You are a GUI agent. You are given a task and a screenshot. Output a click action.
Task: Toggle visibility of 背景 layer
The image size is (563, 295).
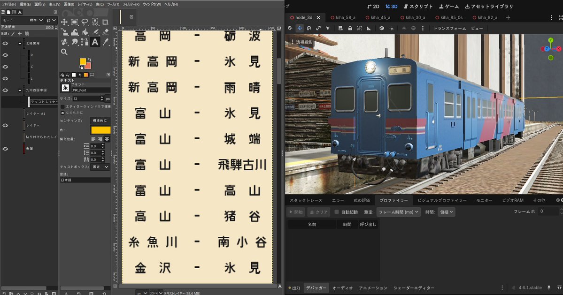pos(5,148)
